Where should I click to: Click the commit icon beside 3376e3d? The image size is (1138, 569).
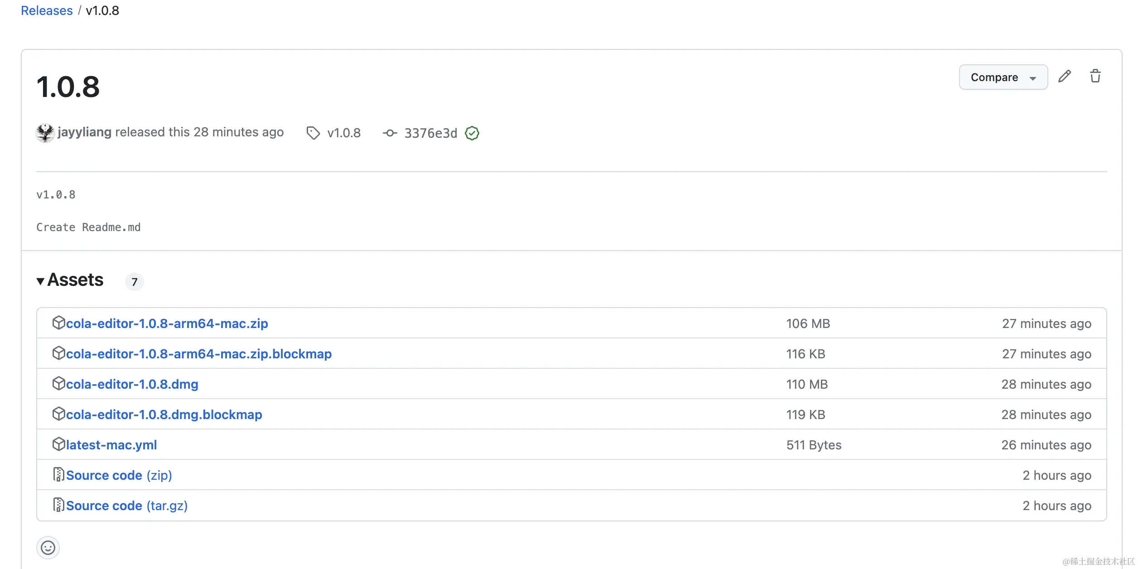(390, 133)
